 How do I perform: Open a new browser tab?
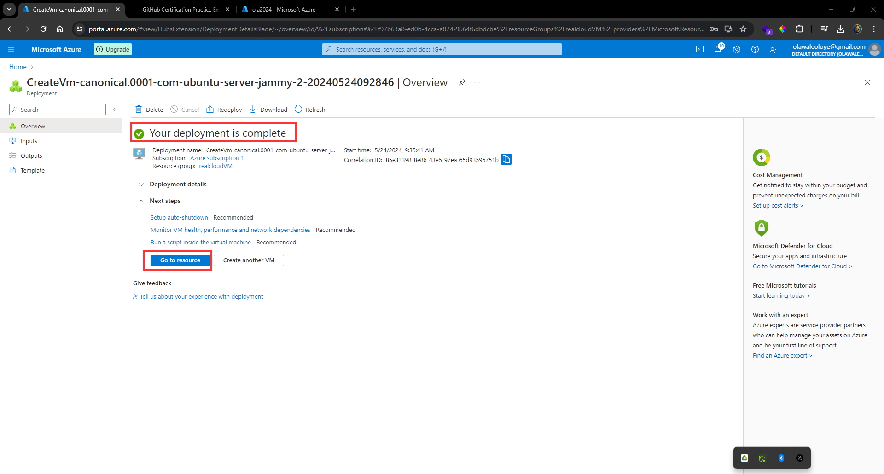pyautogui.click(x=354, y=9)
